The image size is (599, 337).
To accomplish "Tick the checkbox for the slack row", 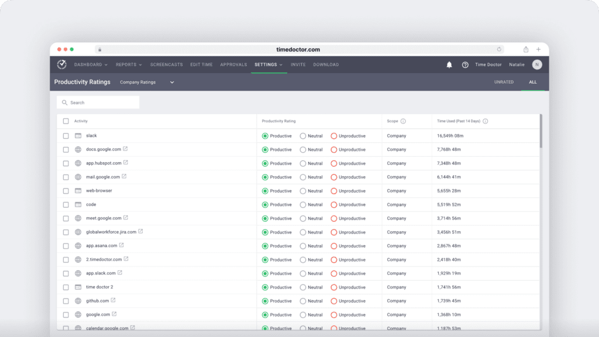I will [x=66, y=136].
